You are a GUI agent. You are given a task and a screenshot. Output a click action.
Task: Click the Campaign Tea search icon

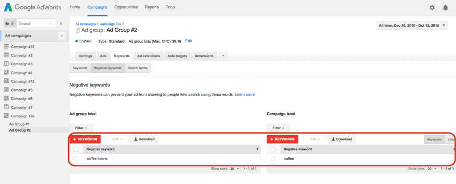tap(6, 116)
